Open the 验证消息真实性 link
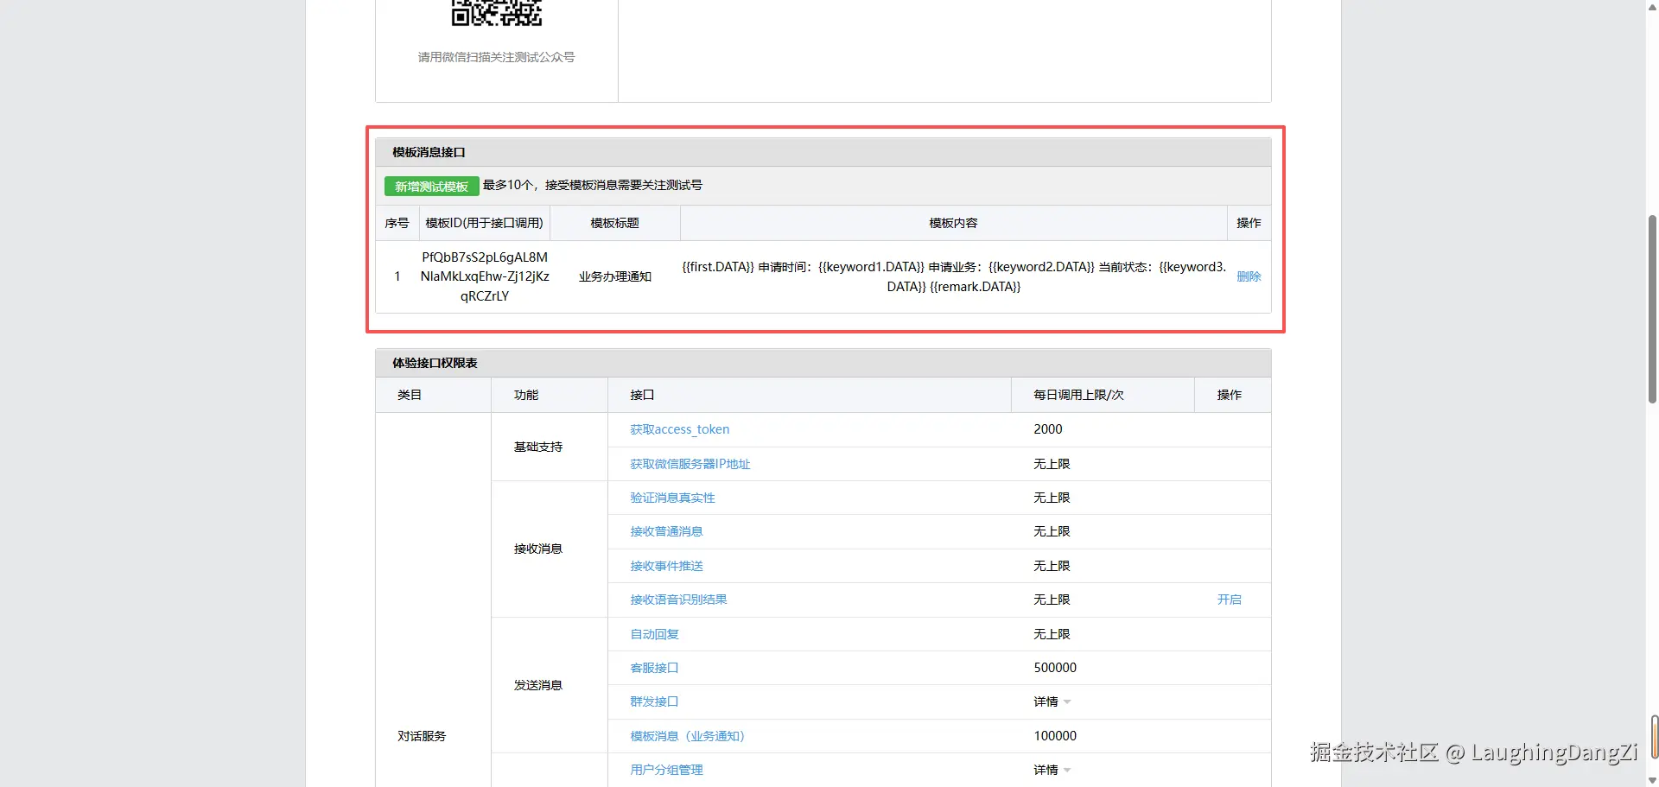 point(672,498)
